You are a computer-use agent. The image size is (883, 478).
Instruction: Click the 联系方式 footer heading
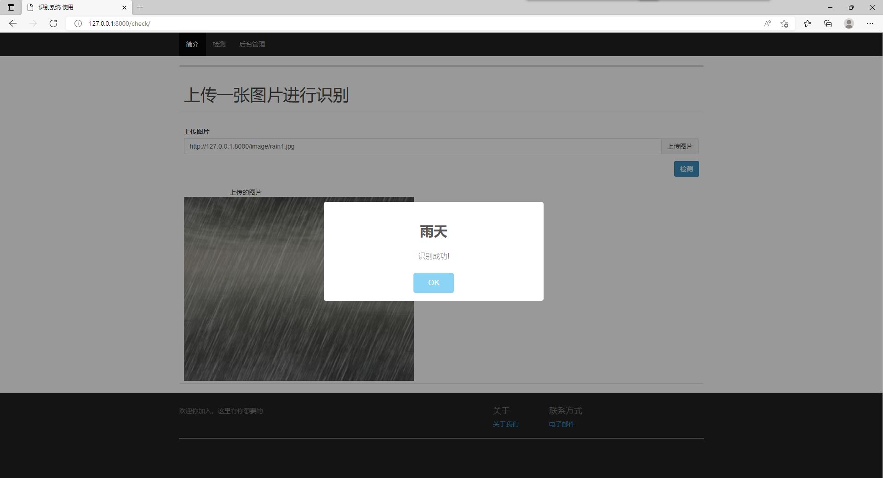(x=565, y=410)
